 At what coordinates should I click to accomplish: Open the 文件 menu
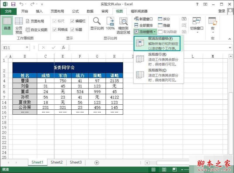click(9, 11)
